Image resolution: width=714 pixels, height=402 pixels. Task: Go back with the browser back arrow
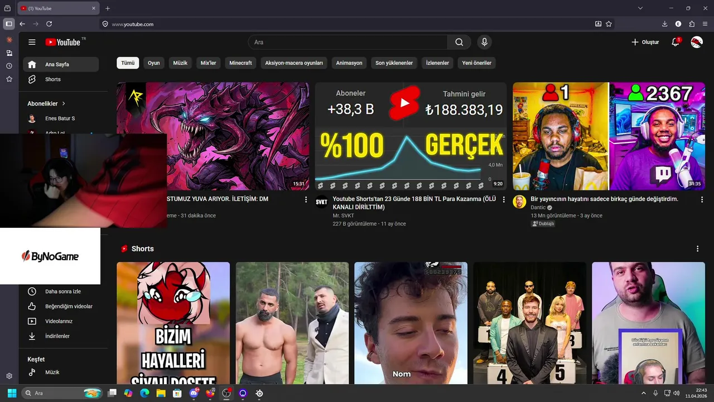22,24
